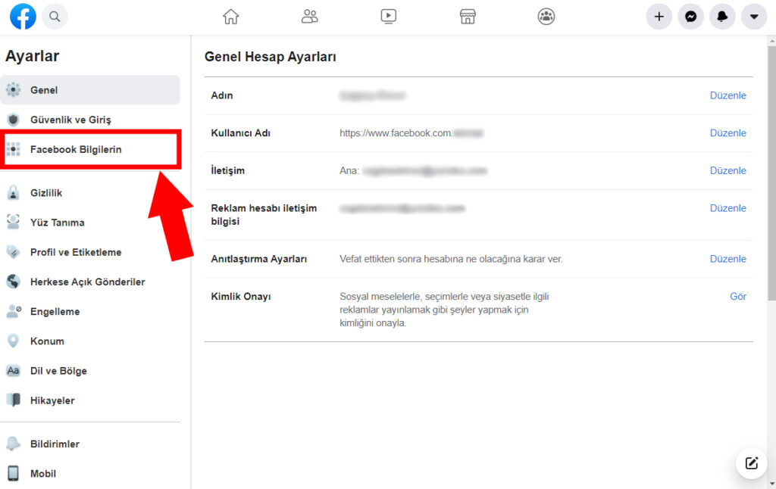Screen dimensions: 776x489
Task: Expand the account dropdown arrow
Action: coord(754,17)
